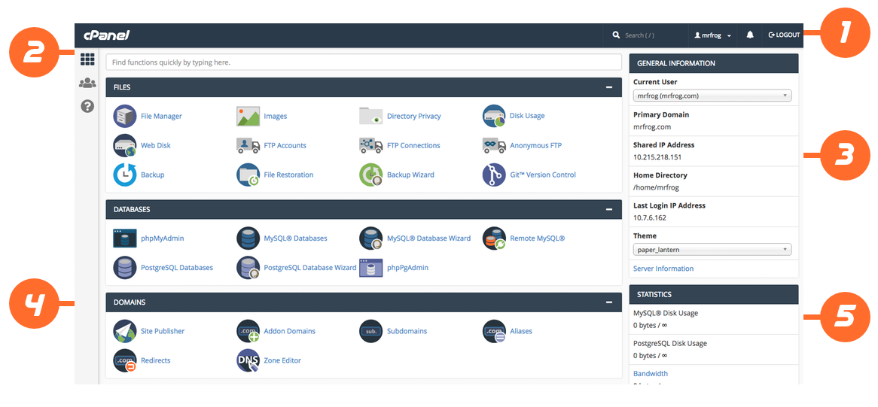Click the Logout button
The width and height of the screenshot is (878, 407).
(x=784, y=35)
